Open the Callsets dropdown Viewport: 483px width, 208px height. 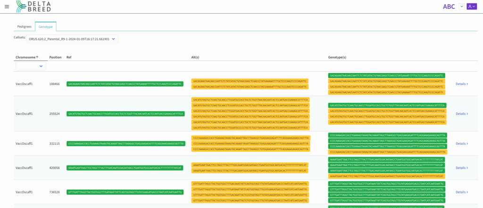(72, 39)
